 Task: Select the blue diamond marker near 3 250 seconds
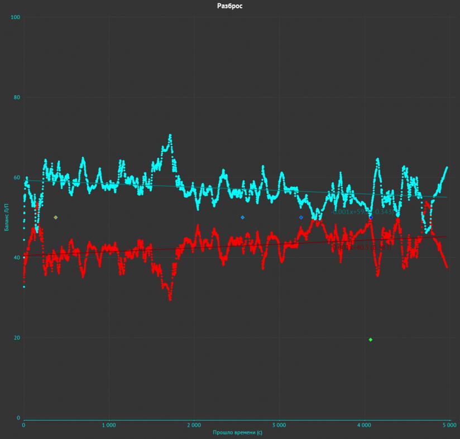coord(301,218)
